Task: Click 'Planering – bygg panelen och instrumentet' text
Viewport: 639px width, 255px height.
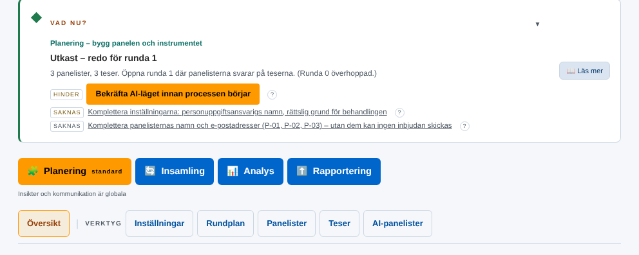Action: 126,43
